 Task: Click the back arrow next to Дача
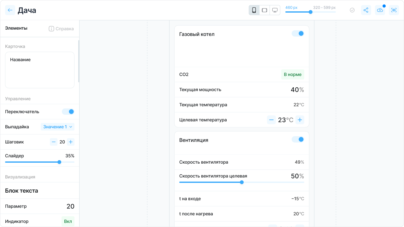click(10, 10)
